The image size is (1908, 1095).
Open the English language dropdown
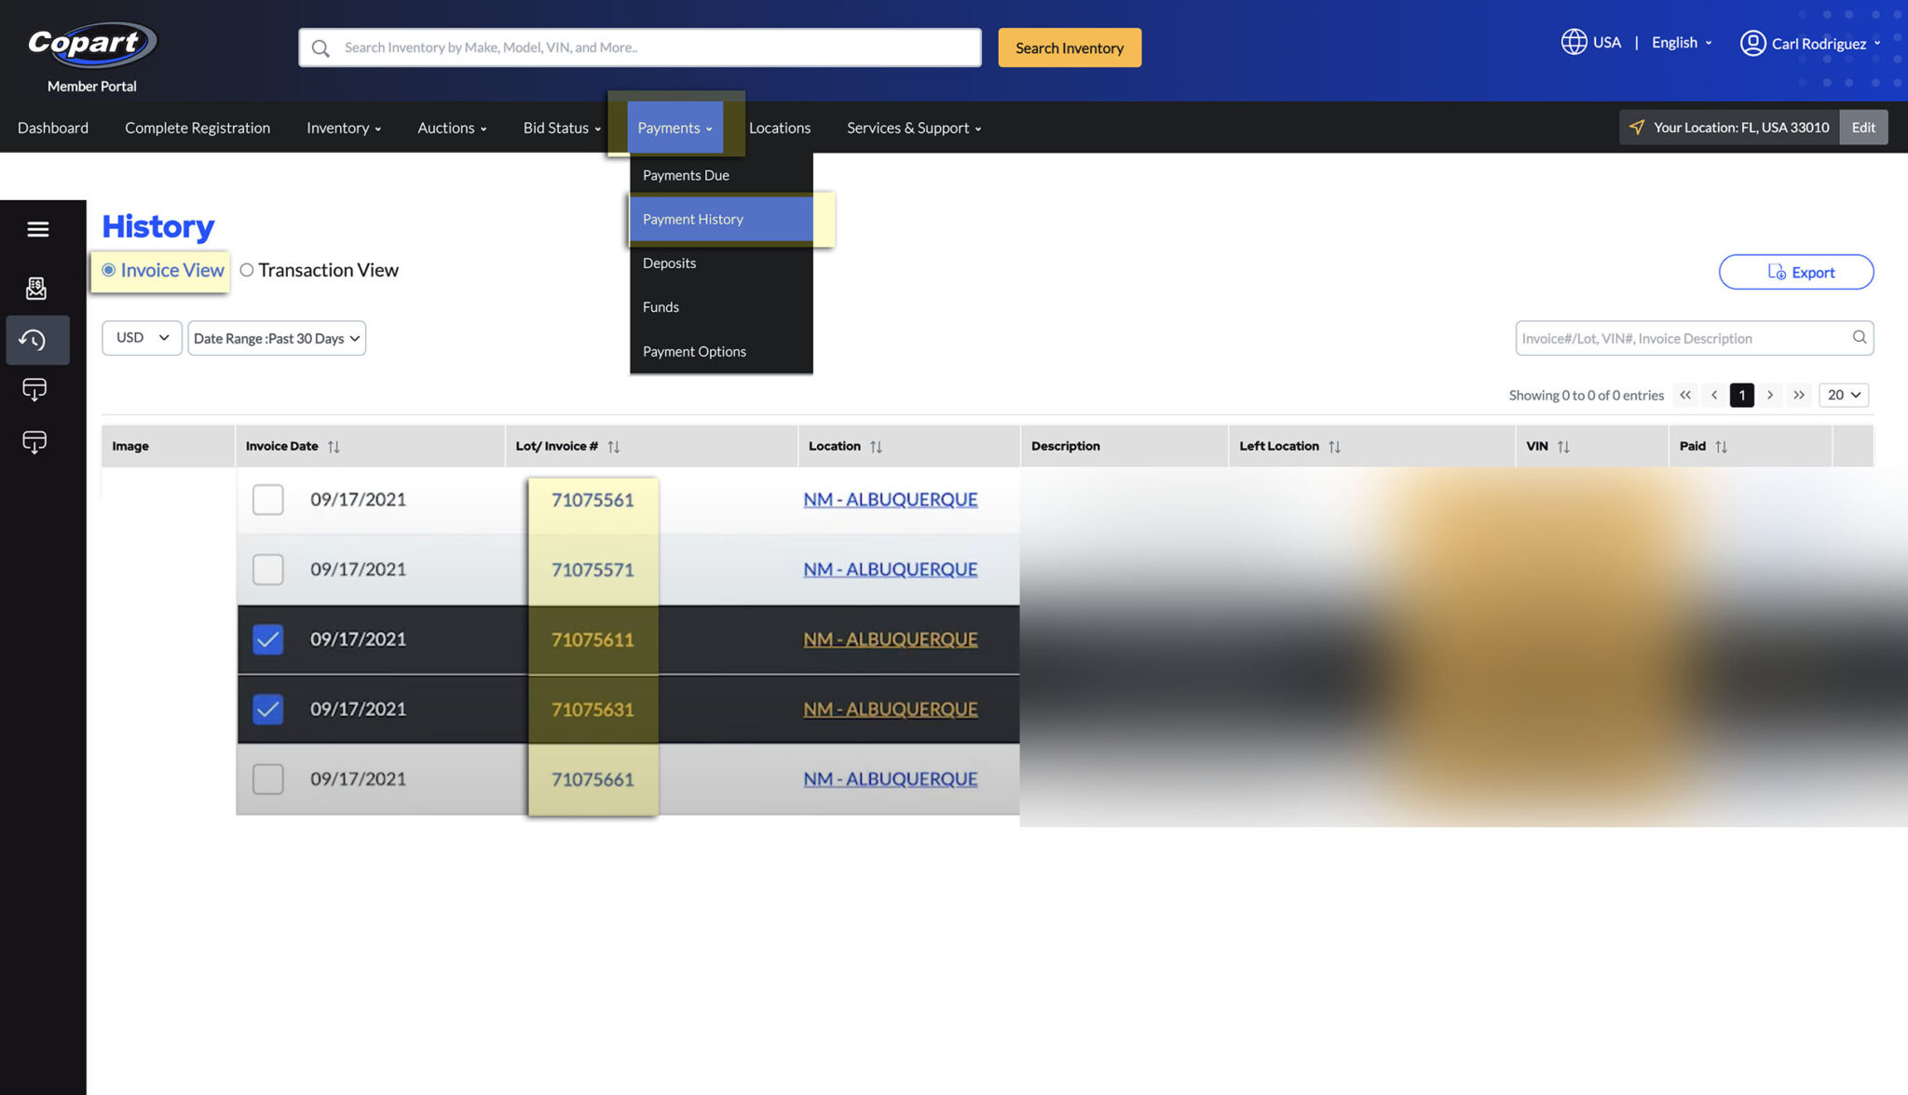pyautogui.click(x=1682, y=43)
